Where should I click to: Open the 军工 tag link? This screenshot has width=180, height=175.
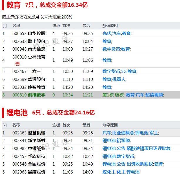tap(154, 133)
